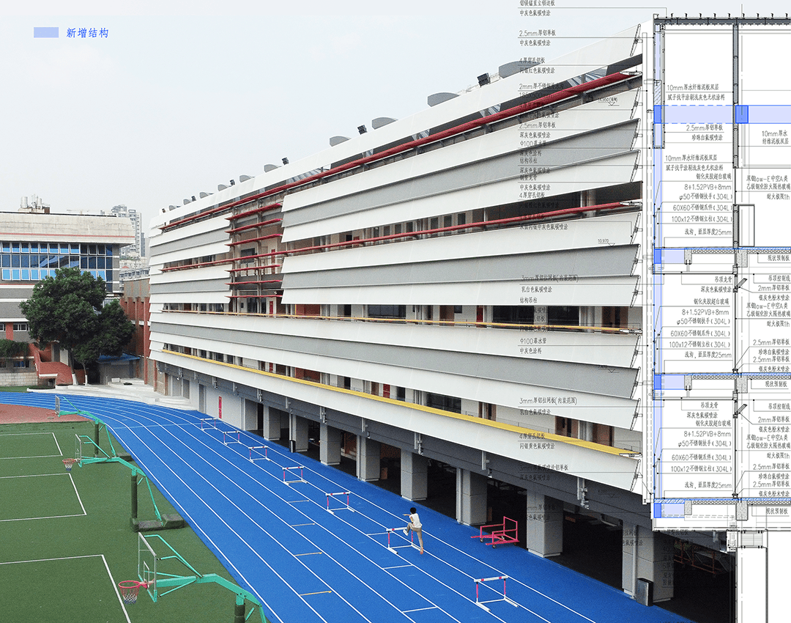Click the yellow louver edge on the facade

click(x=395, y=399)
